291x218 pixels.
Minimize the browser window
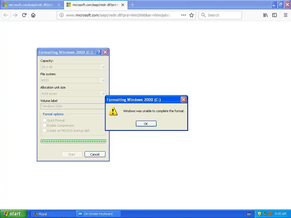274,5
